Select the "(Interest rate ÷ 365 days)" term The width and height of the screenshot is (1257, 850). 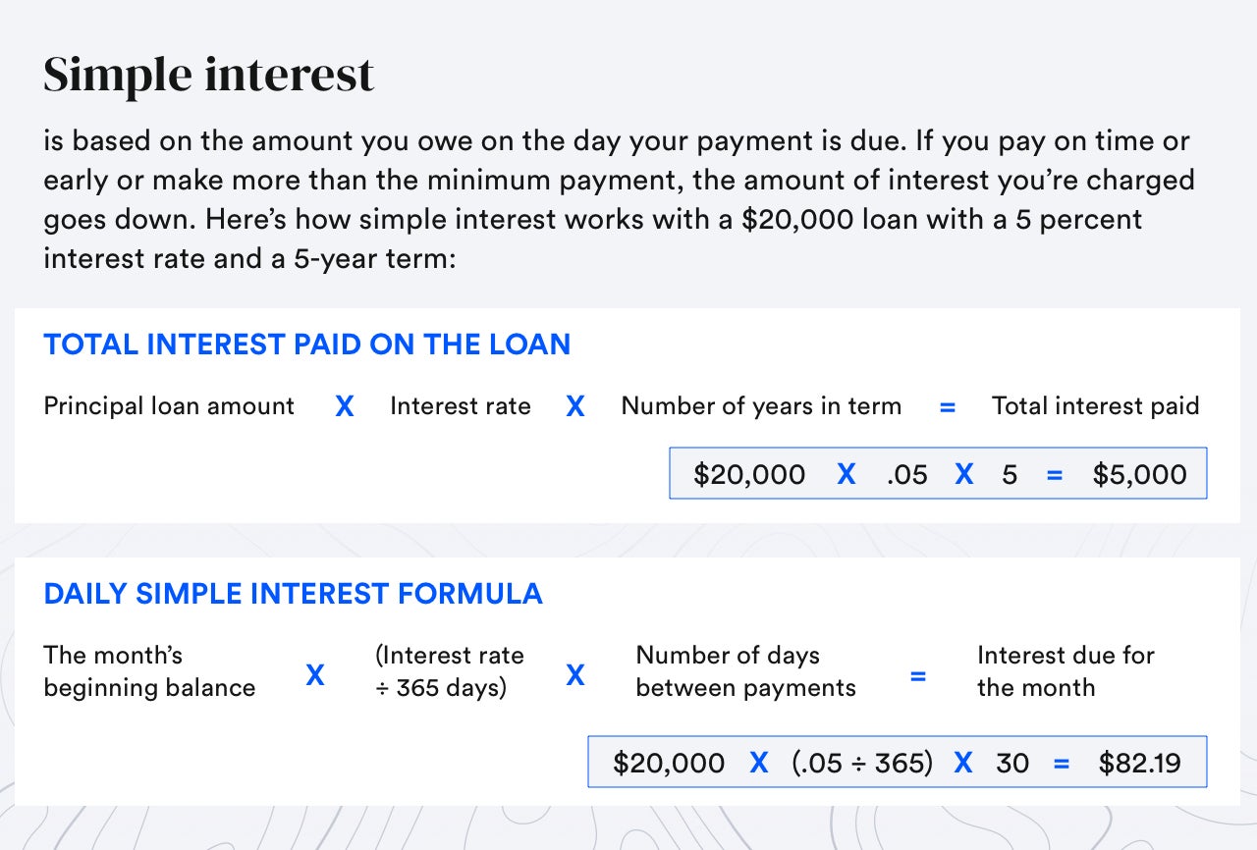click(449, 671)
